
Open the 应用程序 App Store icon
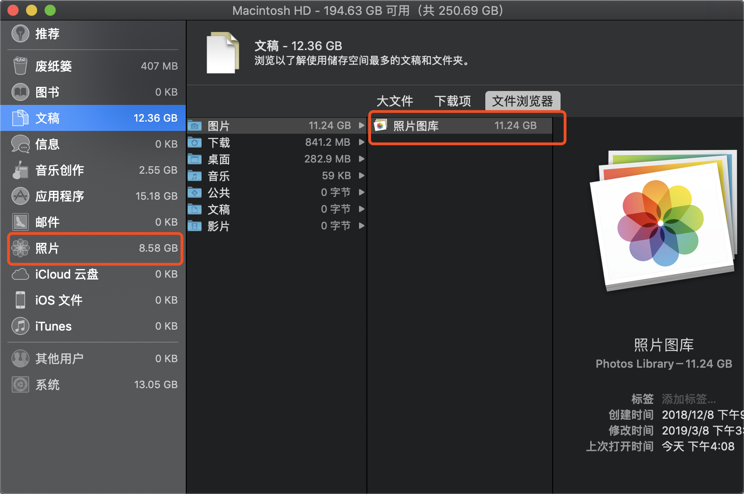point(20,196)
